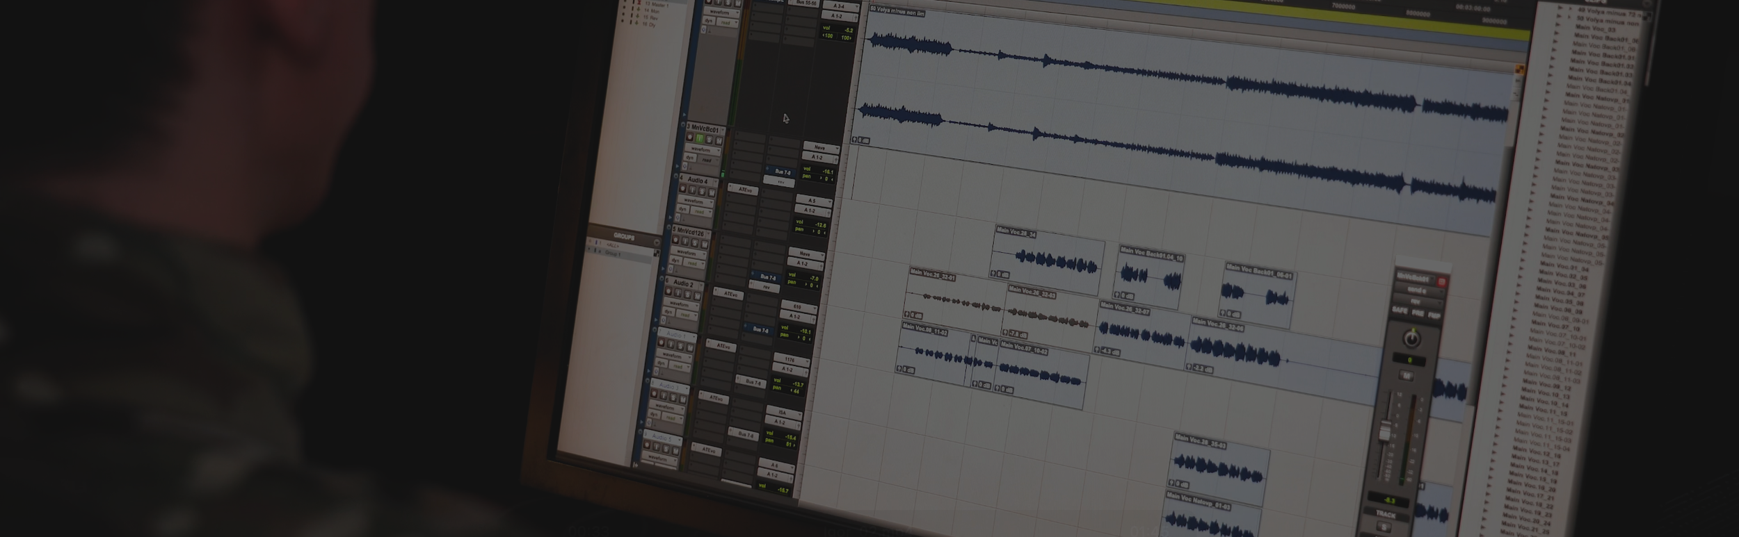Open Neve input selector on MnVcBc01
This screenshot has width=1739, height=537.
tap(822, 147)
